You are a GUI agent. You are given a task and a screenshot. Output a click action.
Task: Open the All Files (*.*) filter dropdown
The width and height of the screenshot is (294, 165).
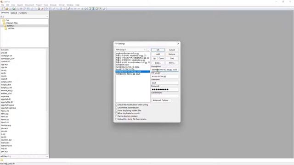[x=24, y=156]
